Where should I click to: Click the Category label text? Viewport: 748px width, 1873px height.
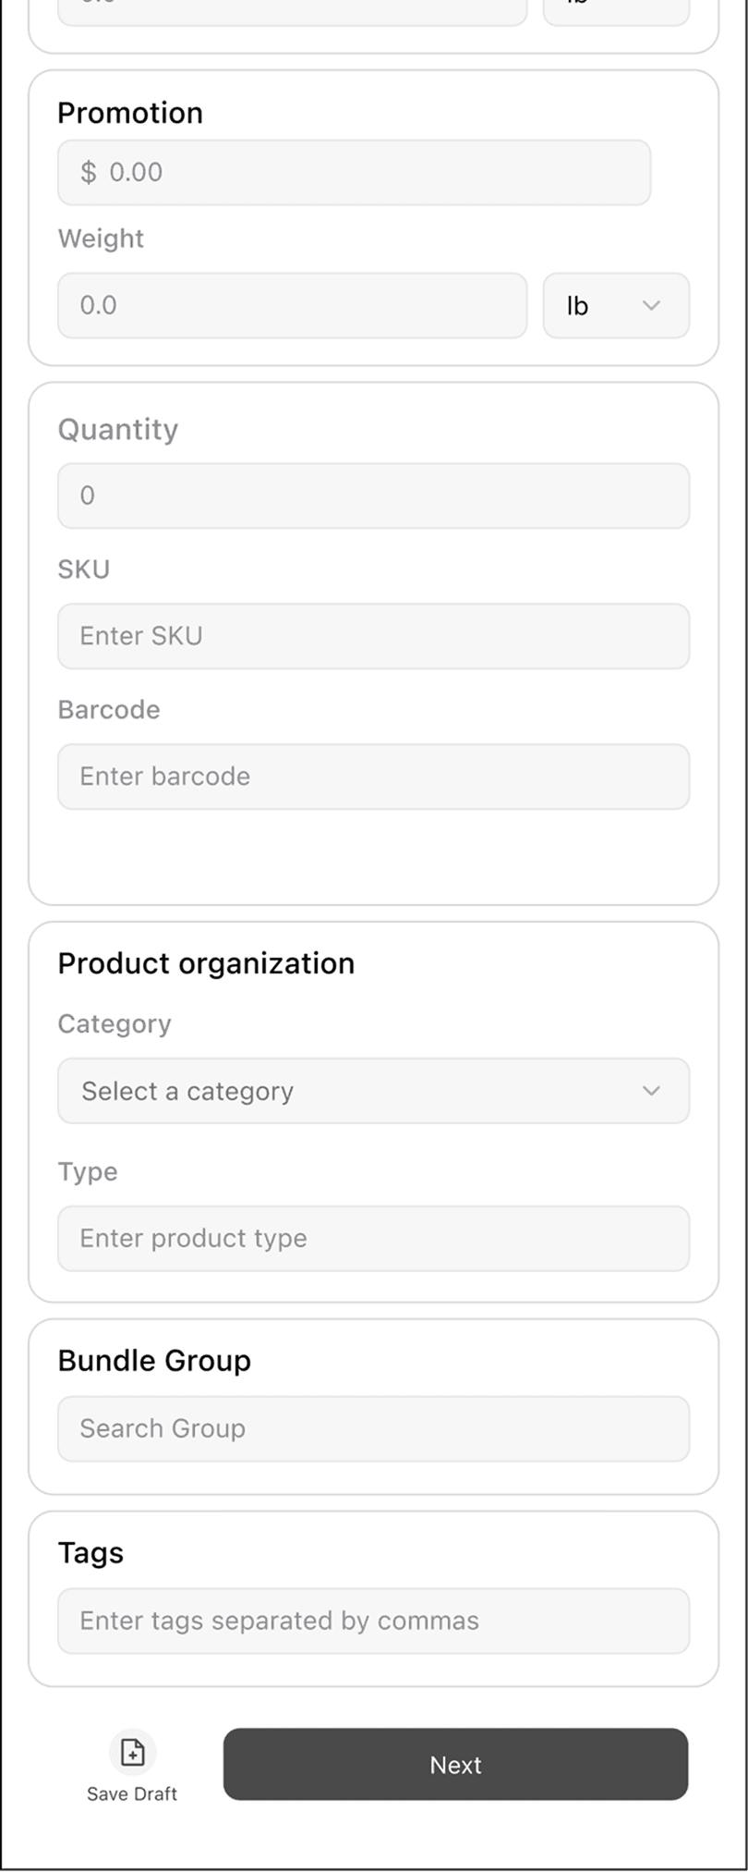pos(115,1024)
